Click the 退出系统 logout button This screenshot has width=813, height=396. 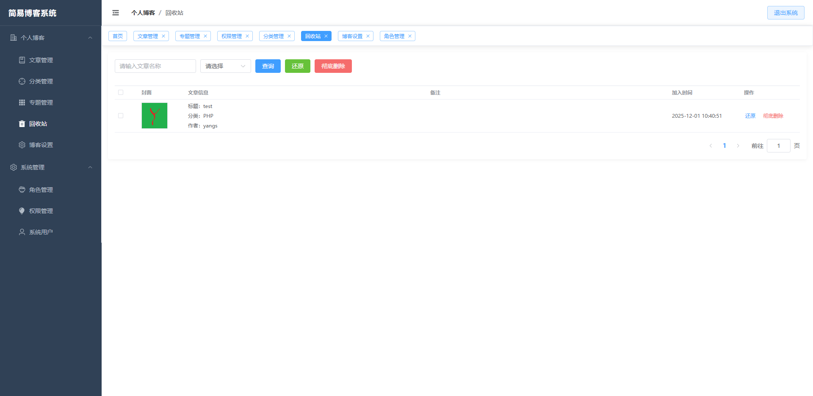tap(786, 13)
